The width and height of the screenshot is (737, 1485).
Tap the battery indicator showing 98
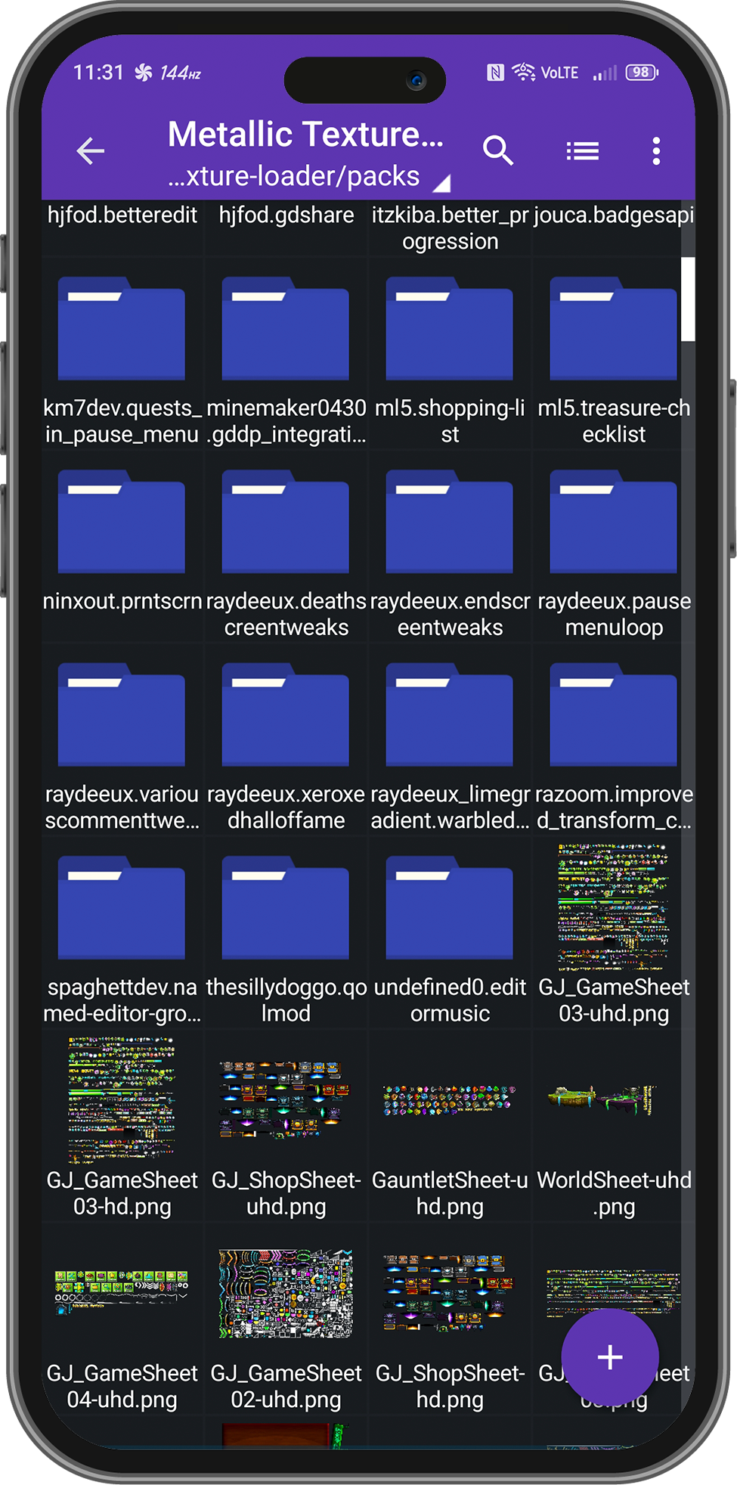point(642,73)
